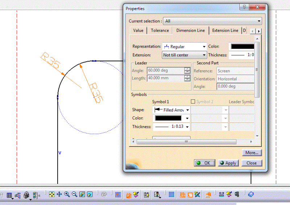The image size is (290, 205).
Task: Switch to the Extension Line tab
Action: 225,31
